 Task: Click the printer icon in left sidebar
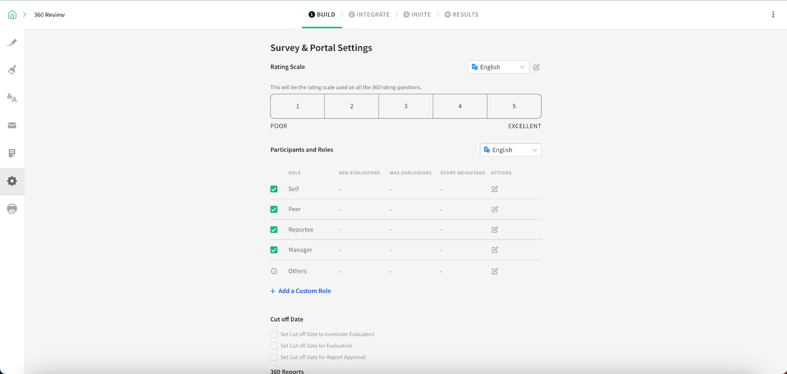12,209
